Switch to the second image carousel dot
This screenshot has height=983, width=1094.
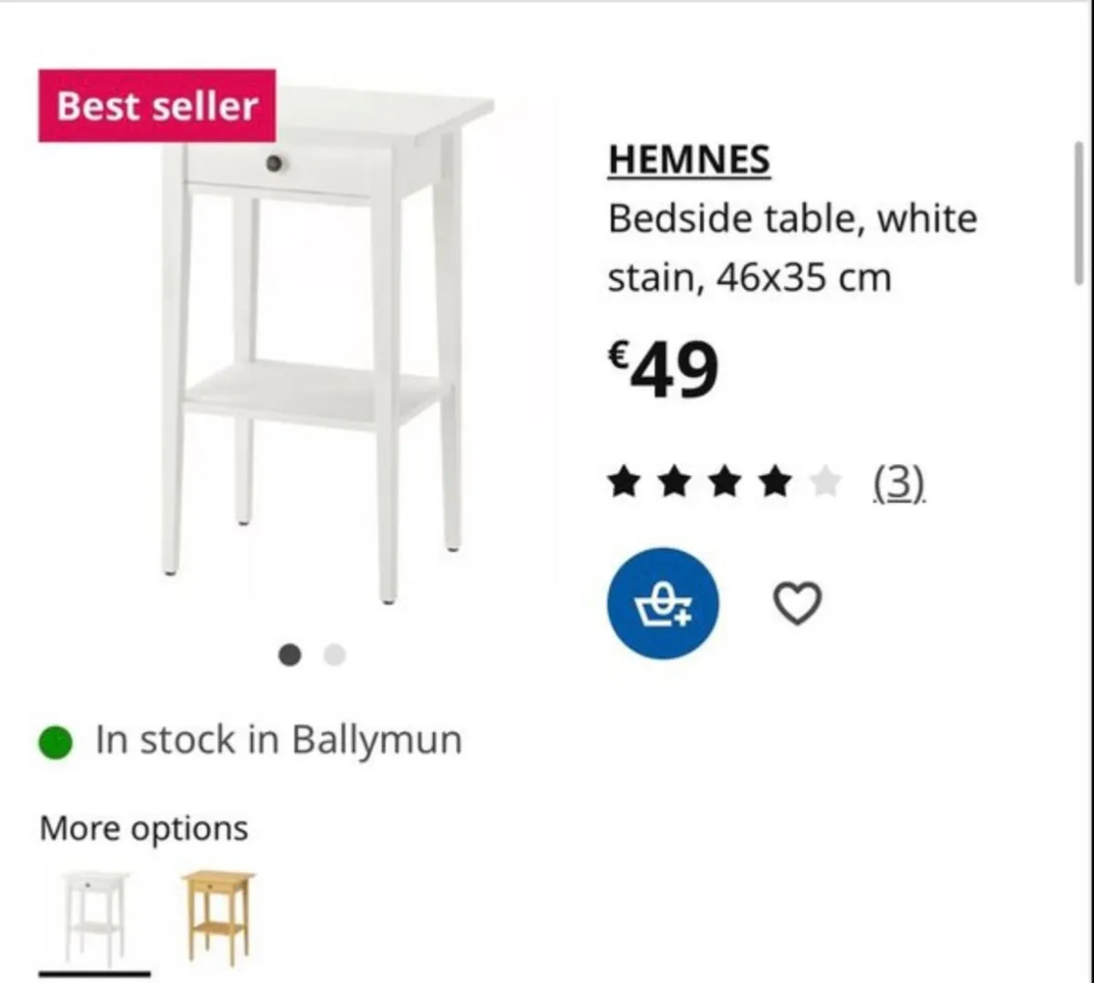click(x=335, y=655)
